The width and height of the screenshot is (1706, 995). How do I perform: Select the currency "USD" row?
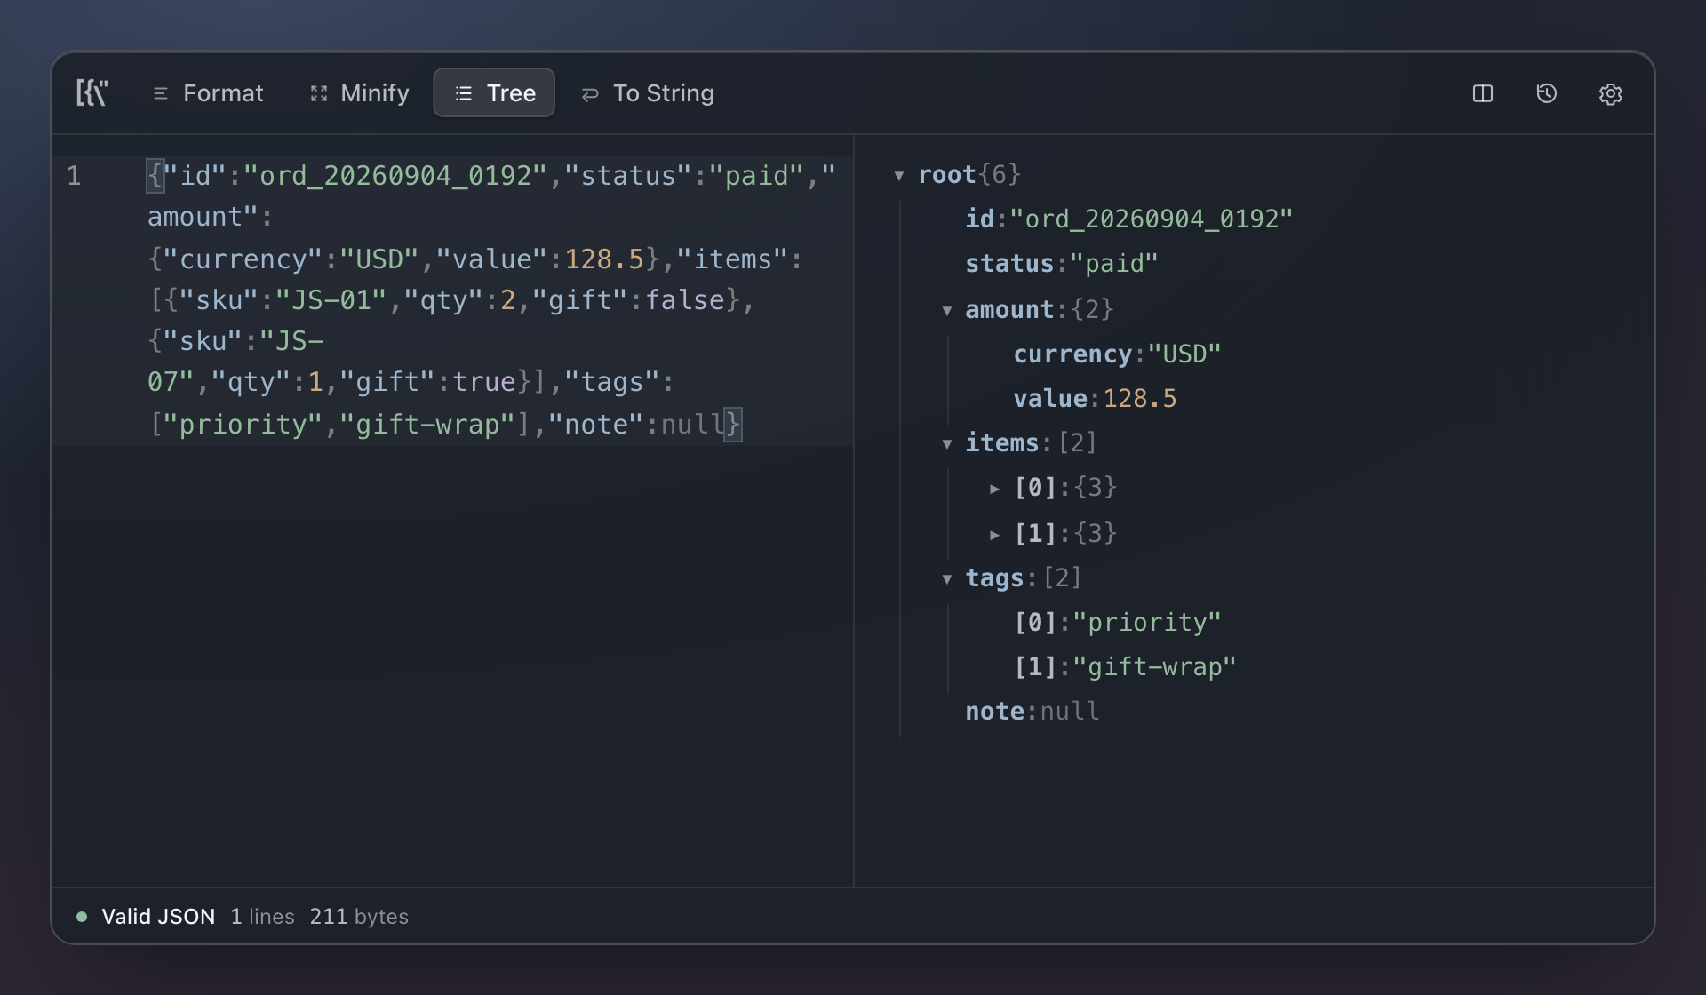1117,354
